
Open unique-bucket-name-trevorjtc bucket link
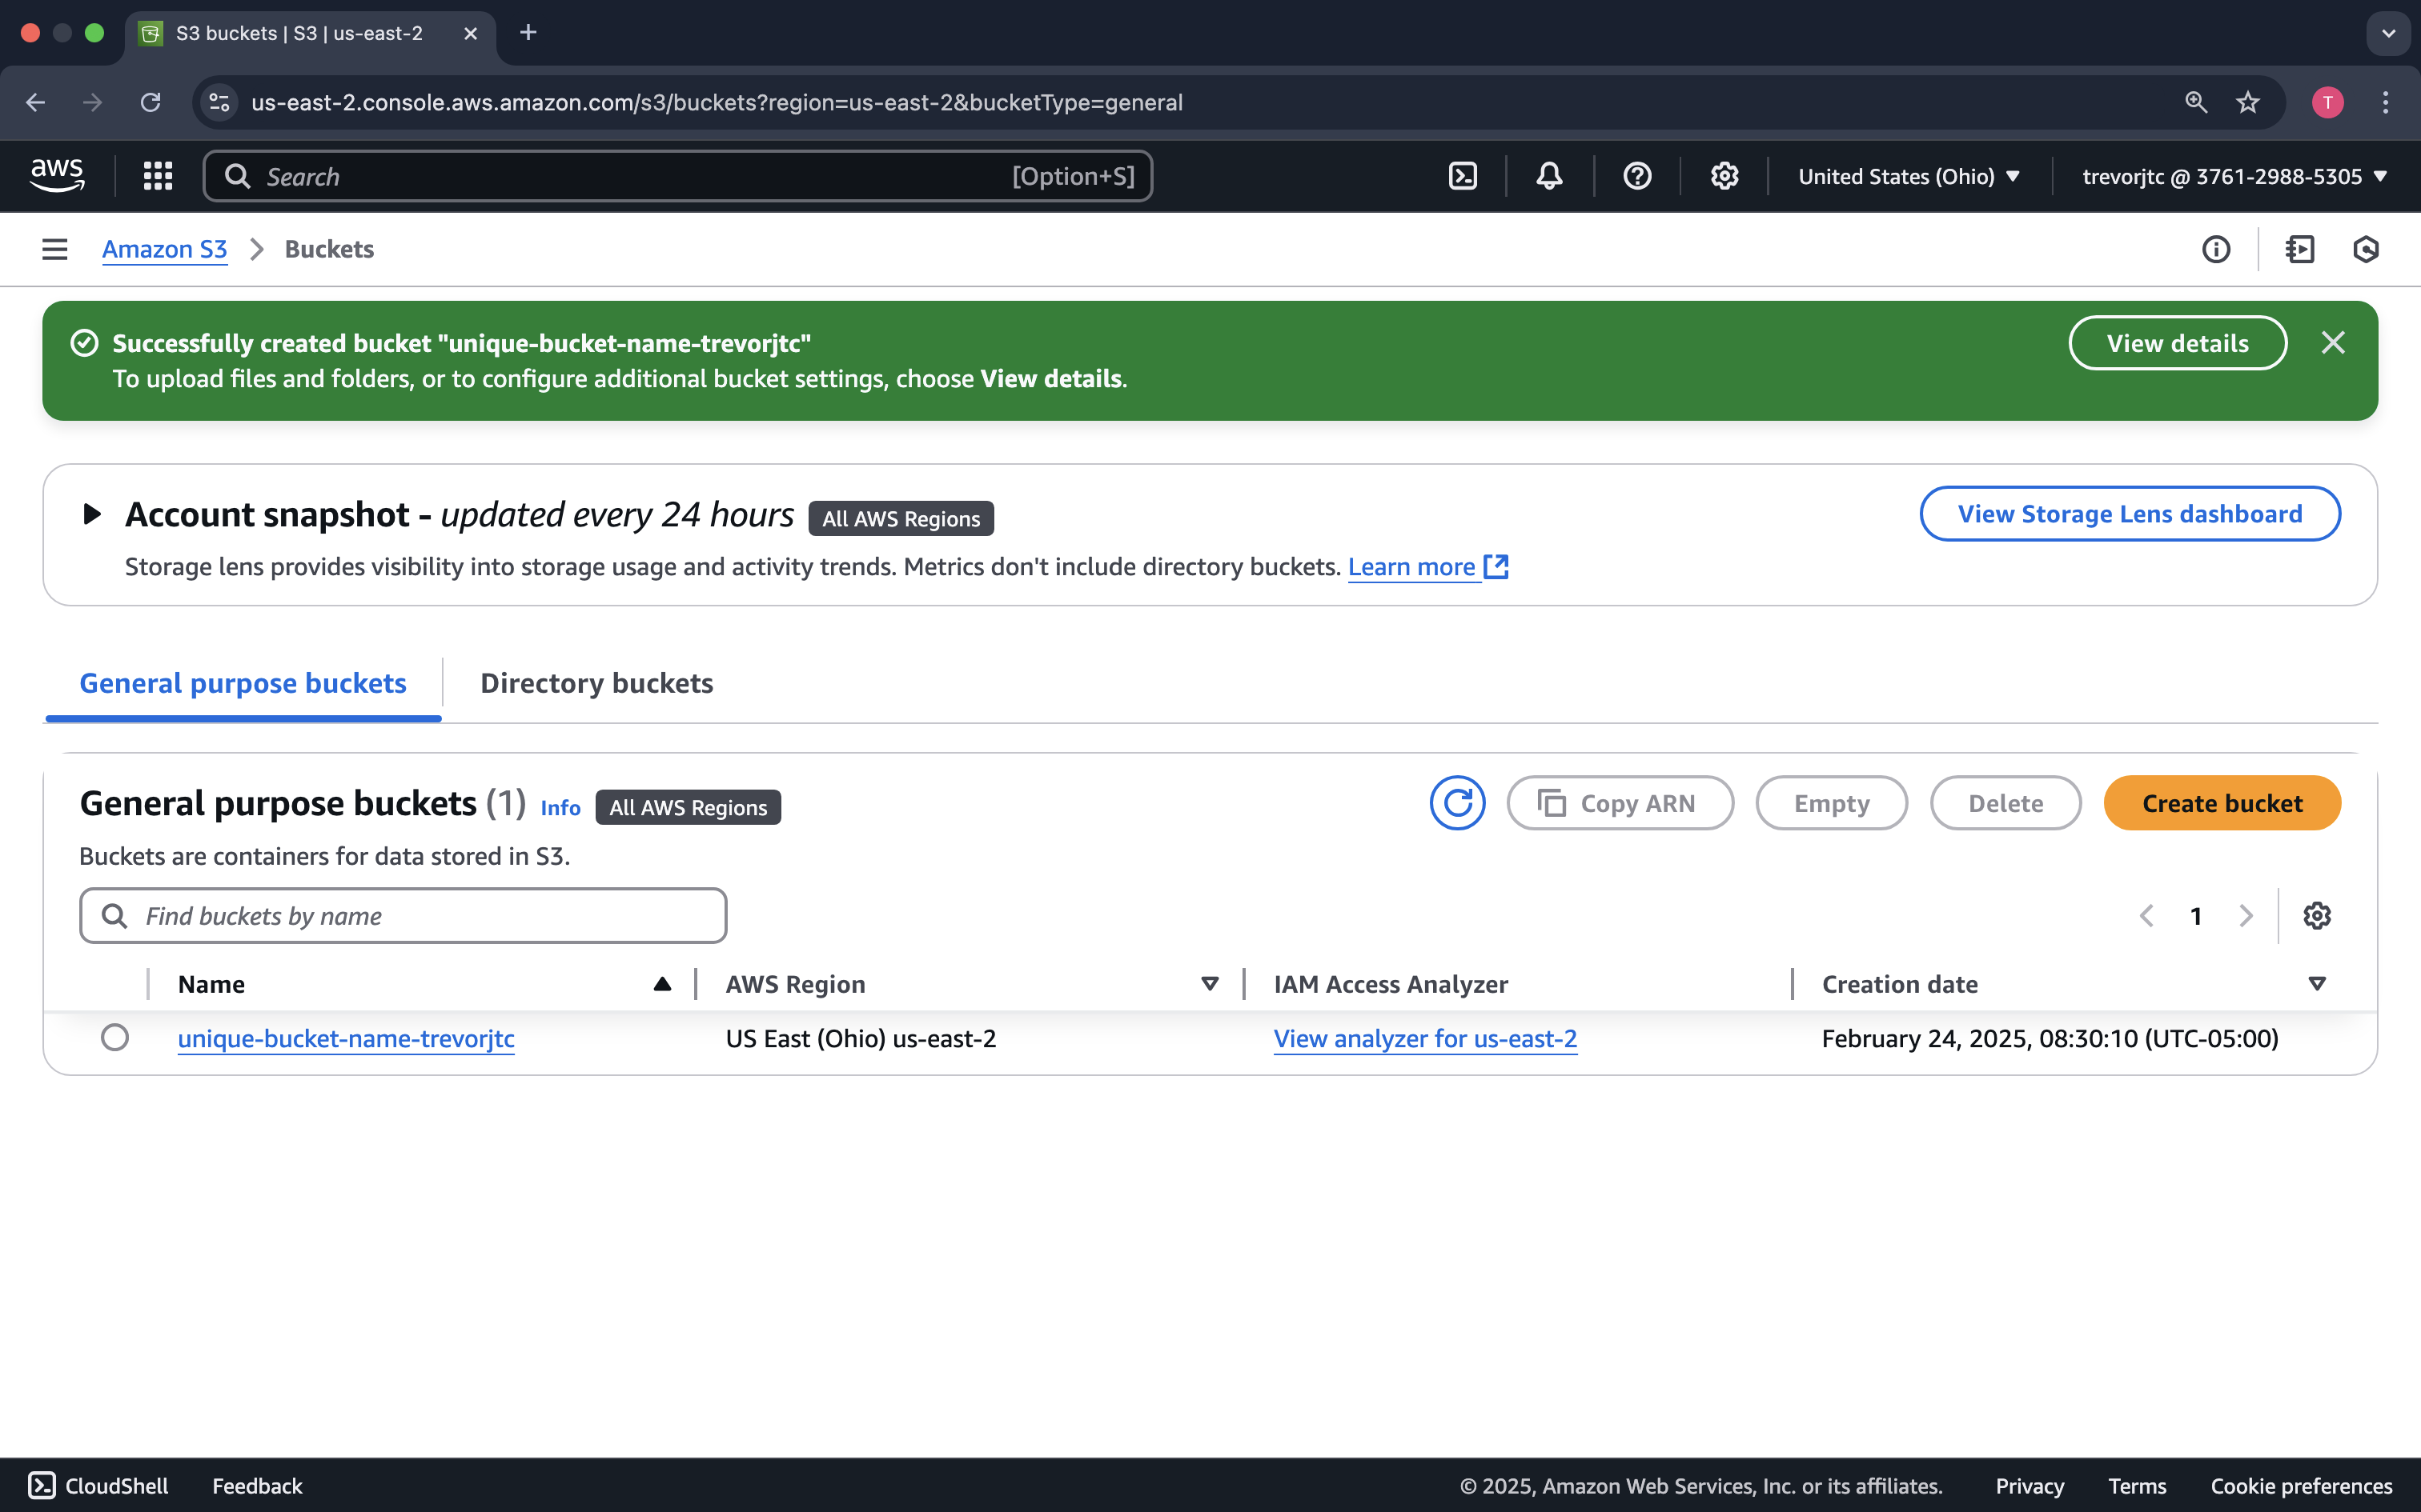tap(345, 1038)
